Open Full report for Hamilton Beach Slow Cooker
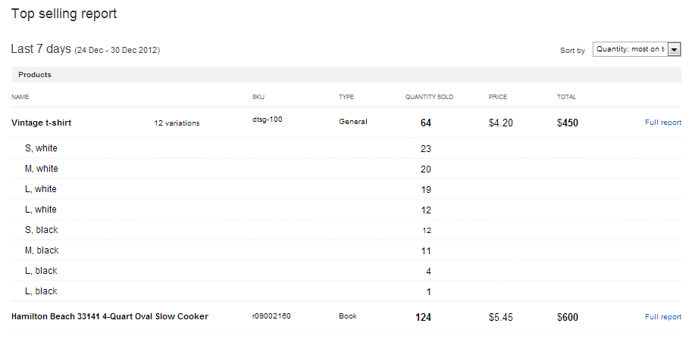This screenshot has height=345, width=695. [x=662, y=317]
